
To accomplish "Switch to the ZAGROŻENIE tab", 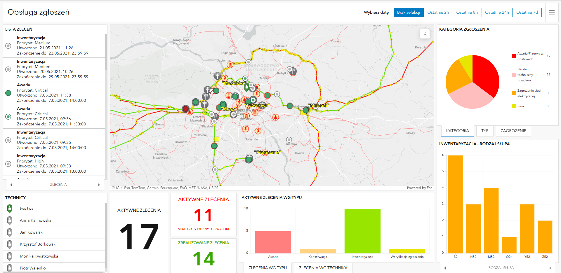I will [513, 131].
